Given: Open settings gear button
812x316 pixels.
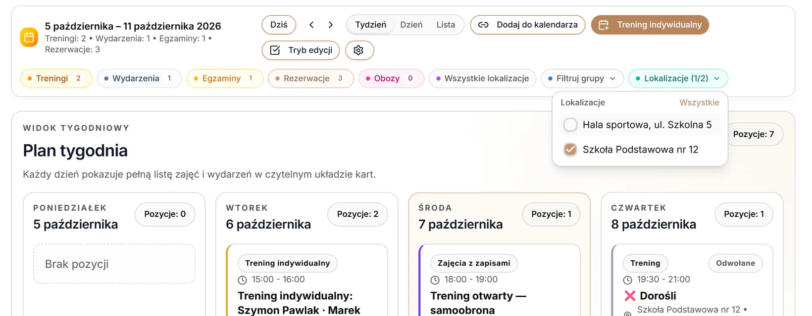Looking at the screenshot, I should point(359,50).
